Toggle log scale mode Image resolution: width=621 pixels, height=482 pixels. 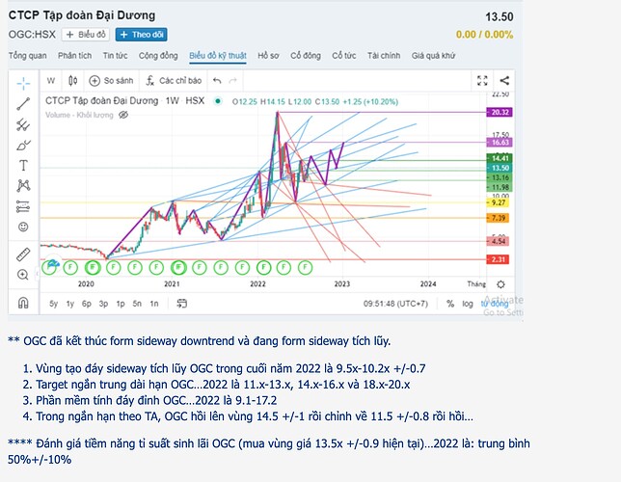coord(468,304)
